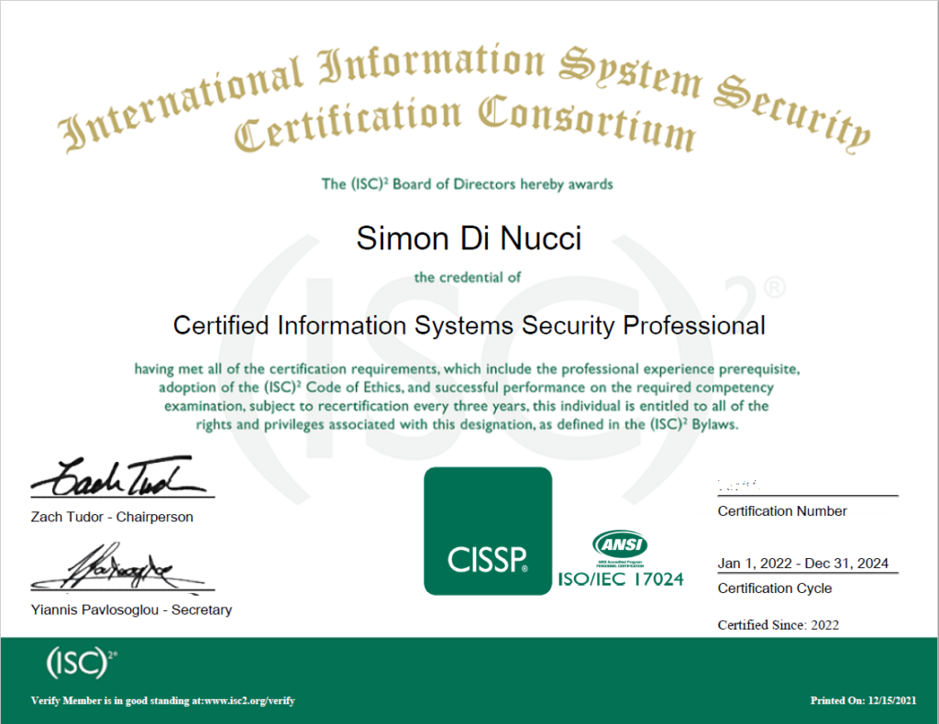
Task: Open the www.isc2.org/verify link
Action: tap(241, 700)
